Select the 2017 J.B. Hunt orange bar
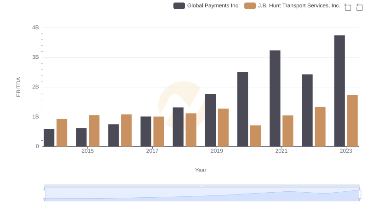368x212 pixels. pos(159,132)
